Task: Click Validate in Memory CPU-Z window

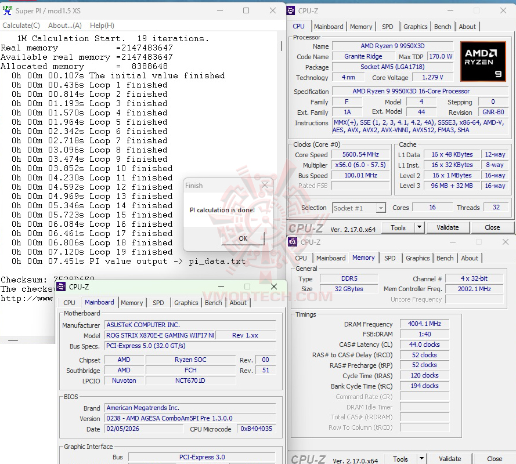Action: pyautogui.click(x=450, y=459)
